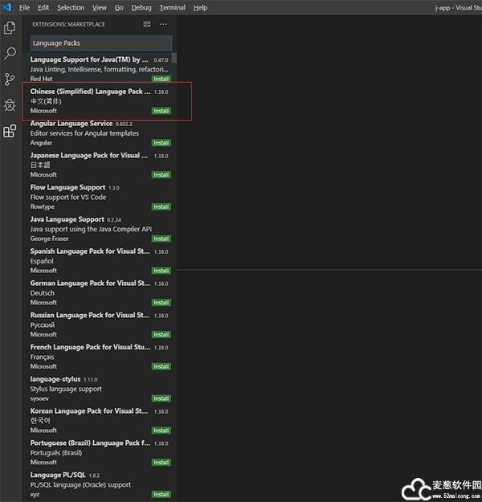Select Language PL/SQL extension entry
The image size is (482, 502).
coord(88,484)
